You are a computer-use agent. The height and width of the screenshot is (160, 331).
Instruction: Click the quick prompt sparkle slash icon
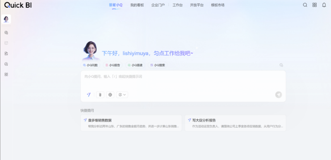click(89, 95)
